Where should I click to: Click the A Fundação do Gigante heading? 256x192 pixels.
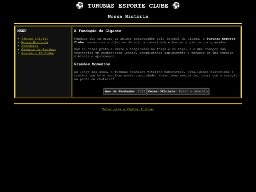coord(98,31)
